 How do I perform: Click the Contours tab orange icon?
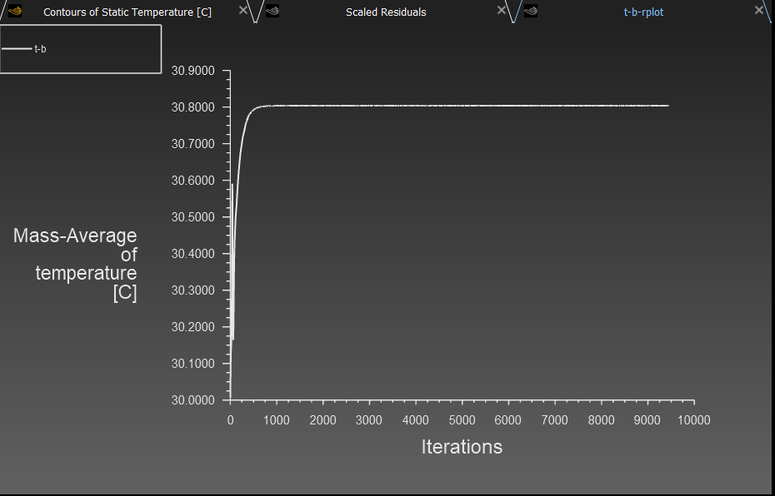point(15,11)
